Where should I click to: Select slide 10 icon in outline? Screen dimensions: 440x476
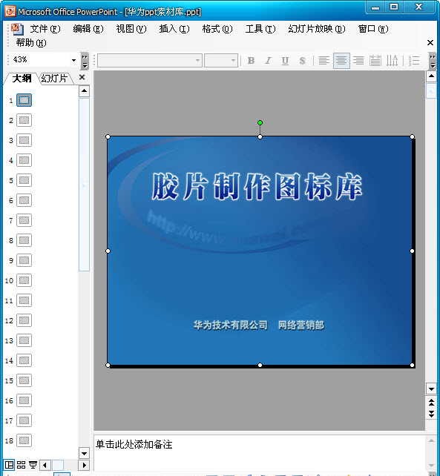click(24, 280)
